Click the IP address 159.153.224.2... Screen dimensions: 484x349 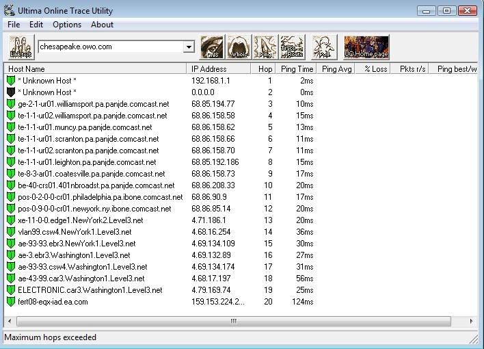[218, 302]
